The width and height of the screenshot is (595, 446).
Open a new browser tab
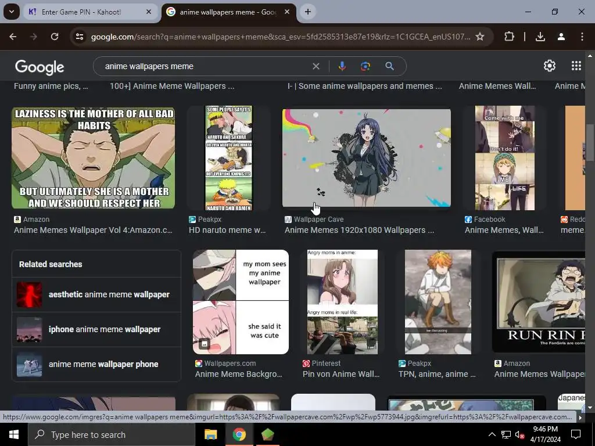(308, 12)
